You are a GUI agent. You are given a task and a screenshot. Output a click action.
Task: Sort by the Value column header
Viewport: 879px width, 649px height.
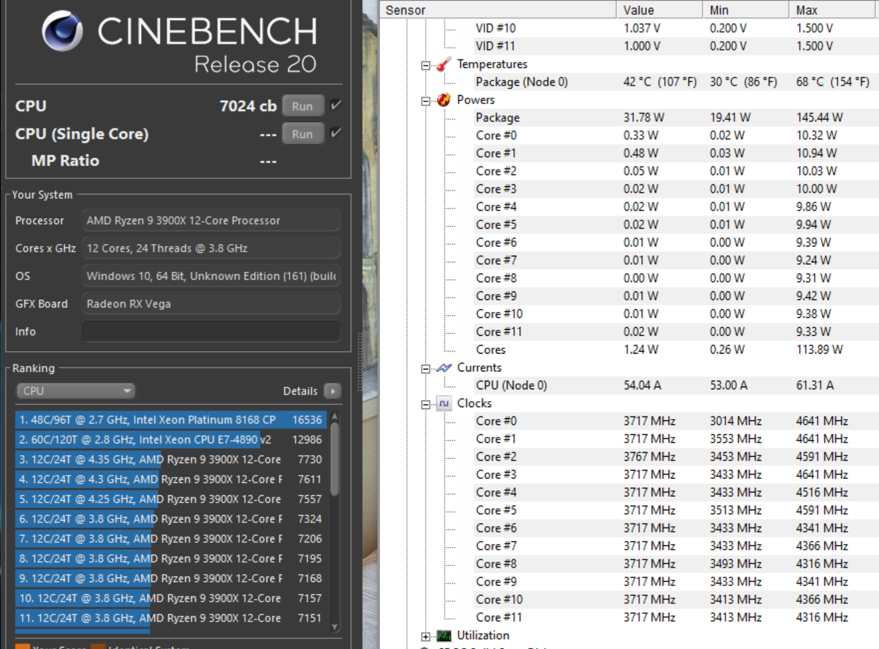659,10
